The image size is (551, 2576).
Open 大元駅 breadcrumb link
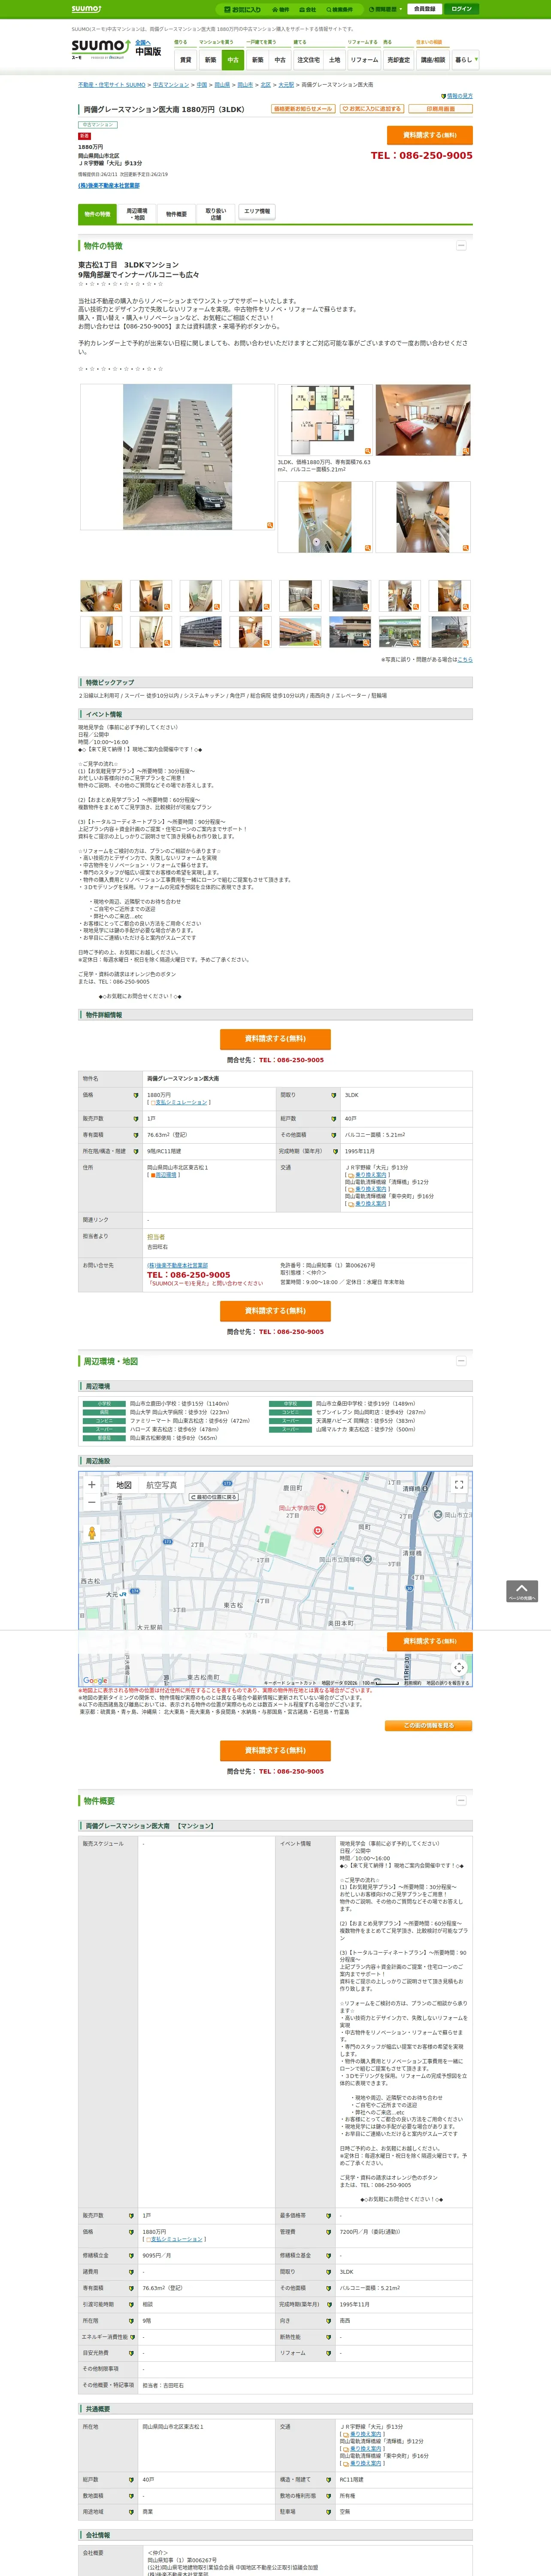coord(286,85)
